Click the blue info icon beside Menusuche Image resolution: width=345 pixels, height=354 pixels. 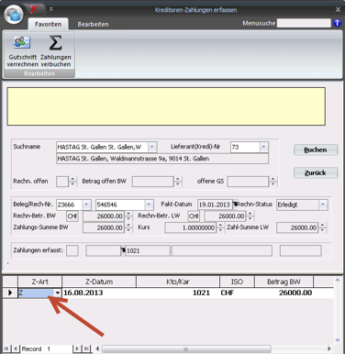pyautogui.click(x=337, y=23)
